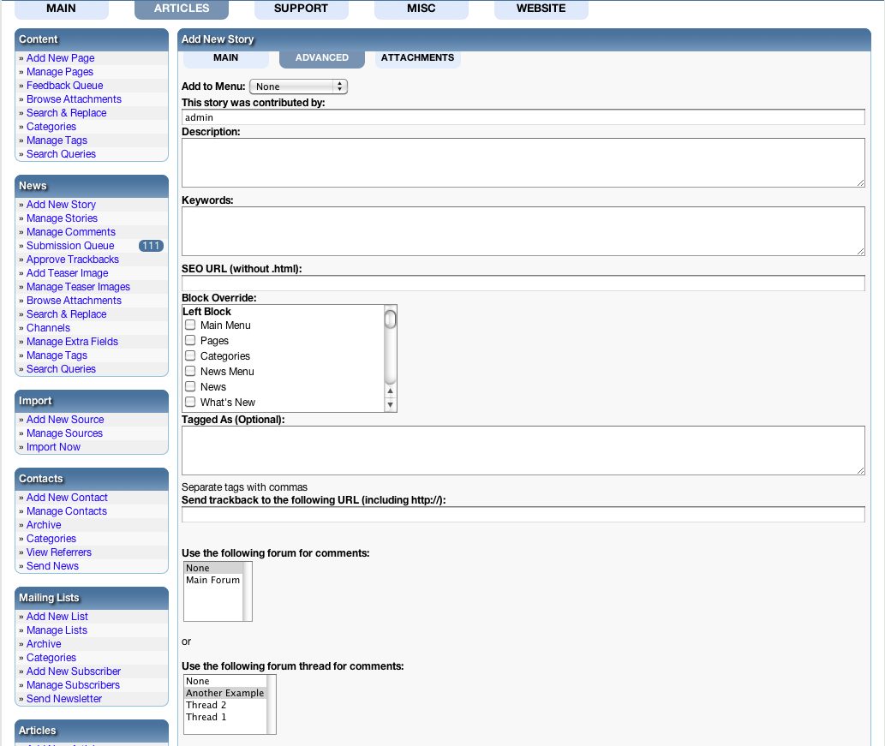This screenshot has height=746, width=885.
Task: Open the MISC navigation tab
Action: point(421,9)
